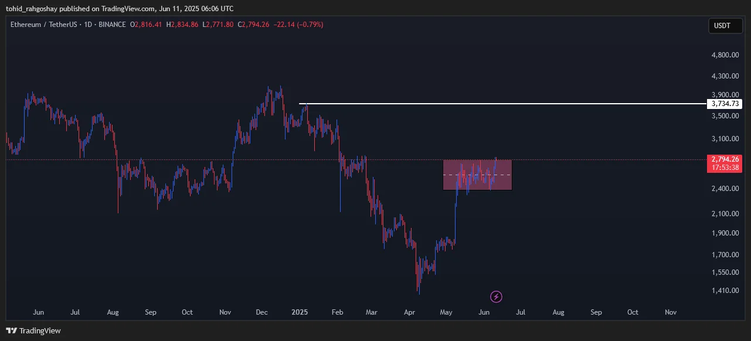Click the close value C2,794.26
The image size is (751, 341).
coord(253,25)
